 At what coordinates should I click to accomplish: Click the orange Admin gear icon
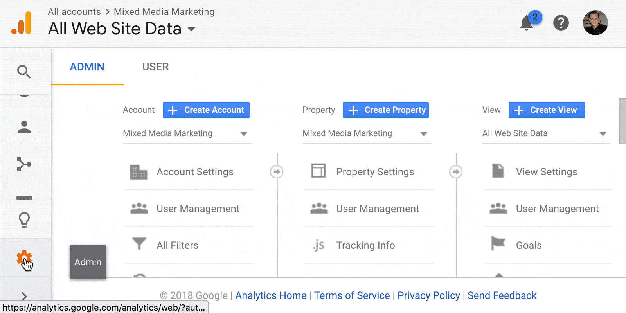pyautogui.click(x=24, y=258)
